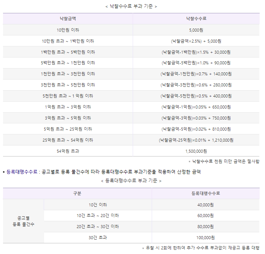
Task: Select the '5,000원' fee cell
Action: pyautogui.click(x=196, y=30)
